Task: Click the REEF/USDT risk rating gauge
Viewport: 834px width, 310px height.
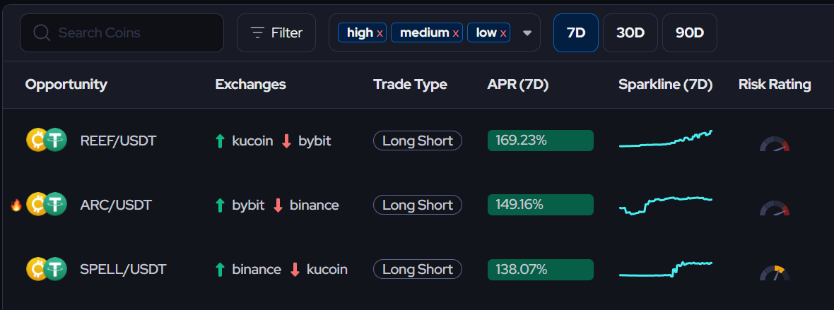Action: (x=775, y=144)
